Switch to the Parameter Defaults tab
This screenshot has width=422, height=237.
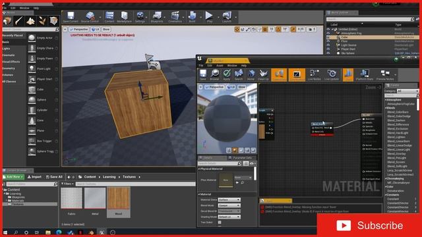(240, 158)
